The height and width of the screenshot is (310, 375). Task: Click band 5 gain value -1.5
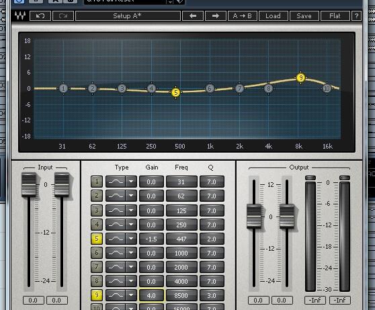(151, 239)
